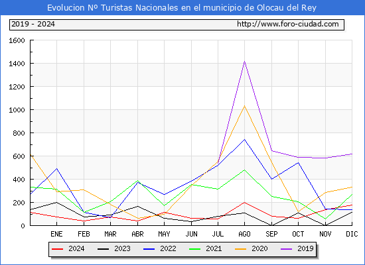
Task: Select the 2022 legend label
Action: pyautogui.click(x=168, y=248)
